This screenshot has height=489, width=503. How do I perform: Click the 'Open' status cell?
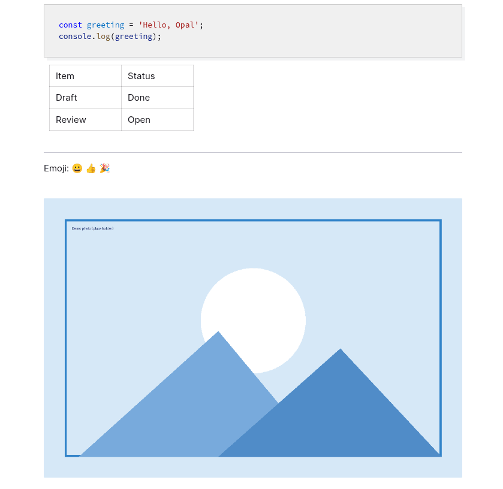tap(157, 120)
